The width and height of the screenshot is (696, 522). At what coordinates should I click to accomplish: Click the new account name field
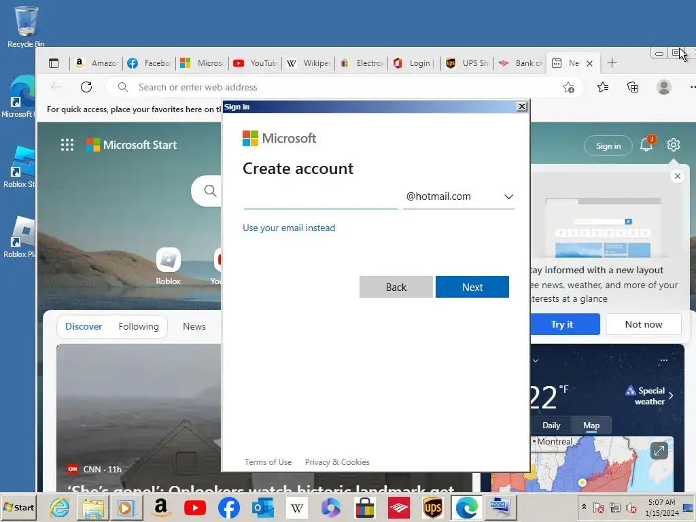coord(320,196)
